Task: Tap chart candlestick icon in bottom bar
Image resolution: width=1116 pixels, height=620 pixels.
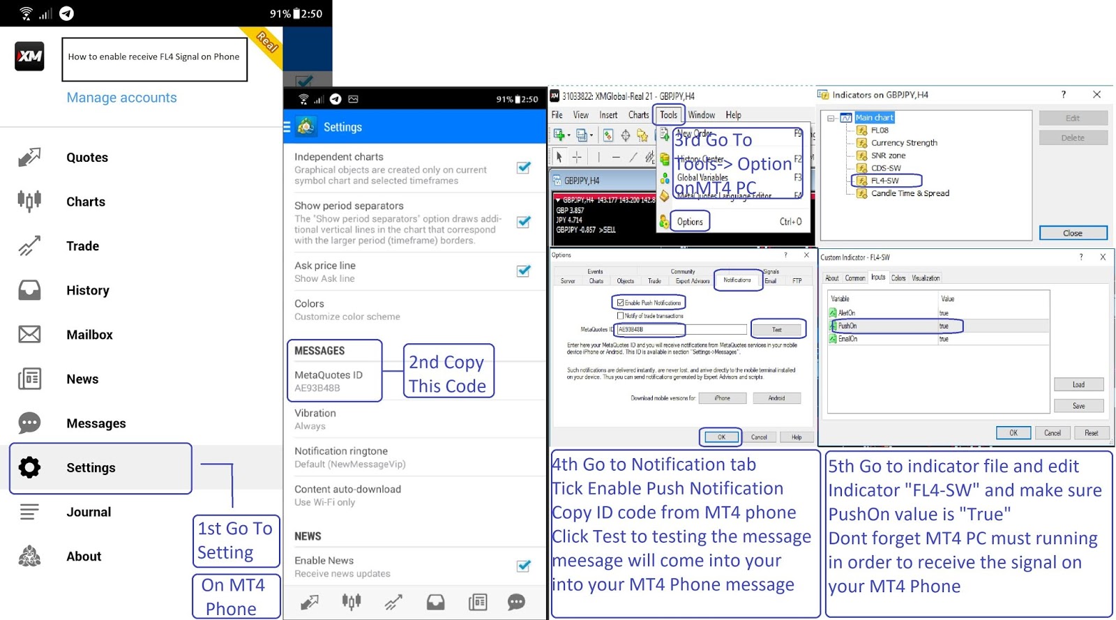Action: tap(352, 602)
